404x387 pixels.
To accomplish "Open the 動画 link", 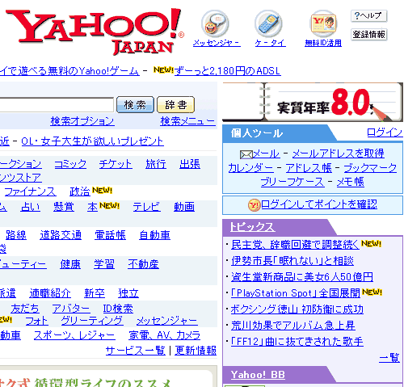I will click(184, 207).
